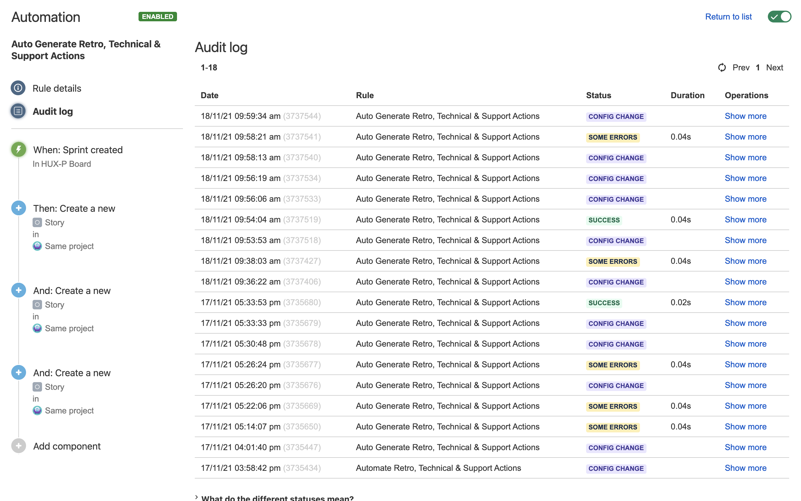801x501 pixels.
Task: Refresh the audit log with the reload icon
Action: click(x=722, y=68)
